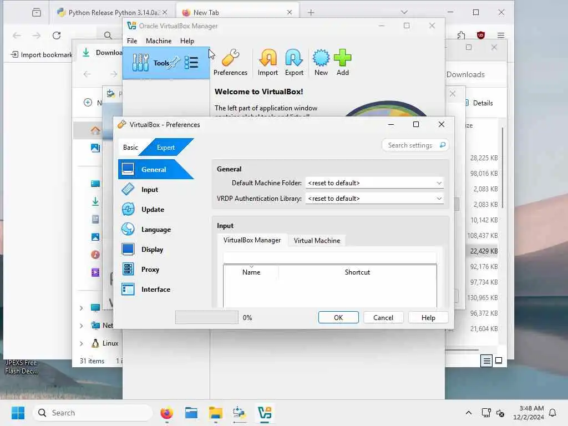The width and height of the screenshot is (568, 426).
Task: Open the Firefox list all tabs chevron
Action: coord(404,12)
